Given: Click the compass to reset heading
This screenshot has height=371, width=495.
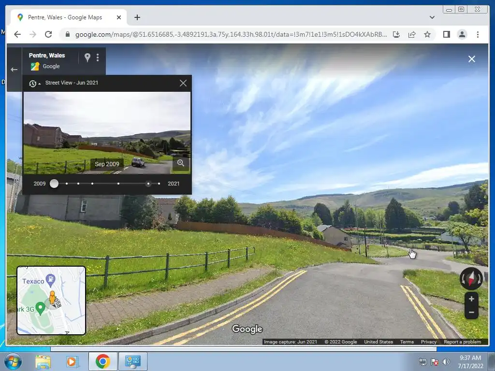Looking at the screenshot, I should click(471, 279).
